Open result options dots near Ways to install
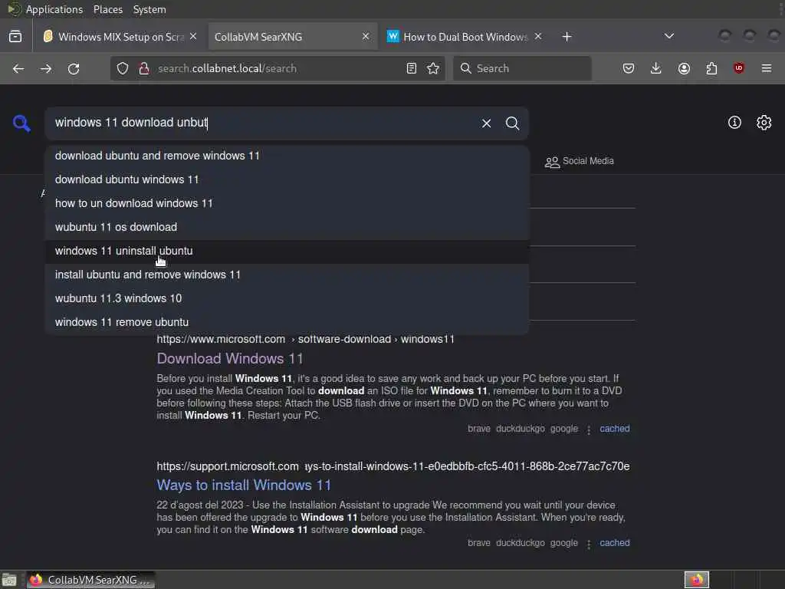The width and height of the screenshot is (785, 589). pyautogui.click(x=589, y=544)
